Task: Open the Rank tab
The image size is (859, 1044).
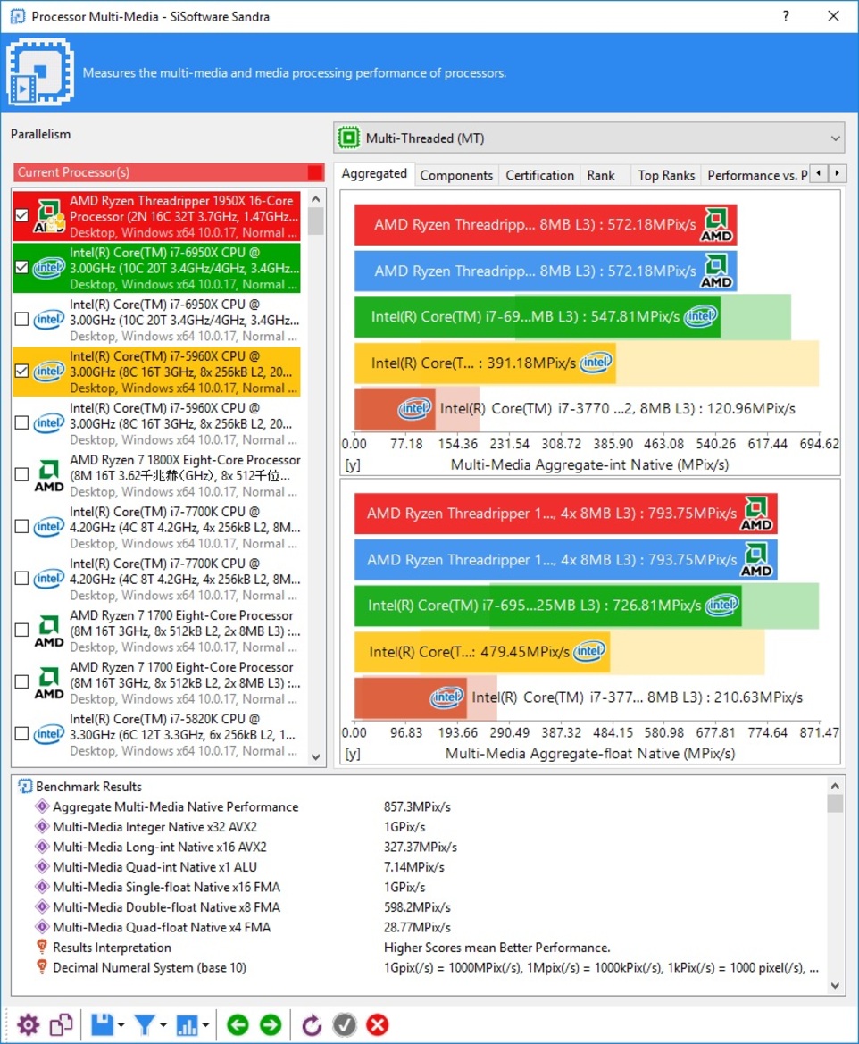Action: (601, 175)
